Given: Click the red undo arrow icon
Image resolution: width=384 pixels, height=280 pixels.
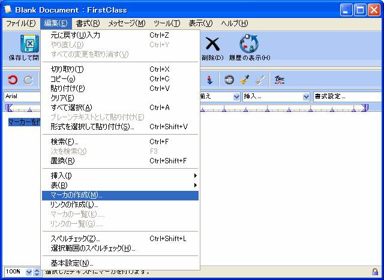Looking at the screenshot, I should point(13,80).
